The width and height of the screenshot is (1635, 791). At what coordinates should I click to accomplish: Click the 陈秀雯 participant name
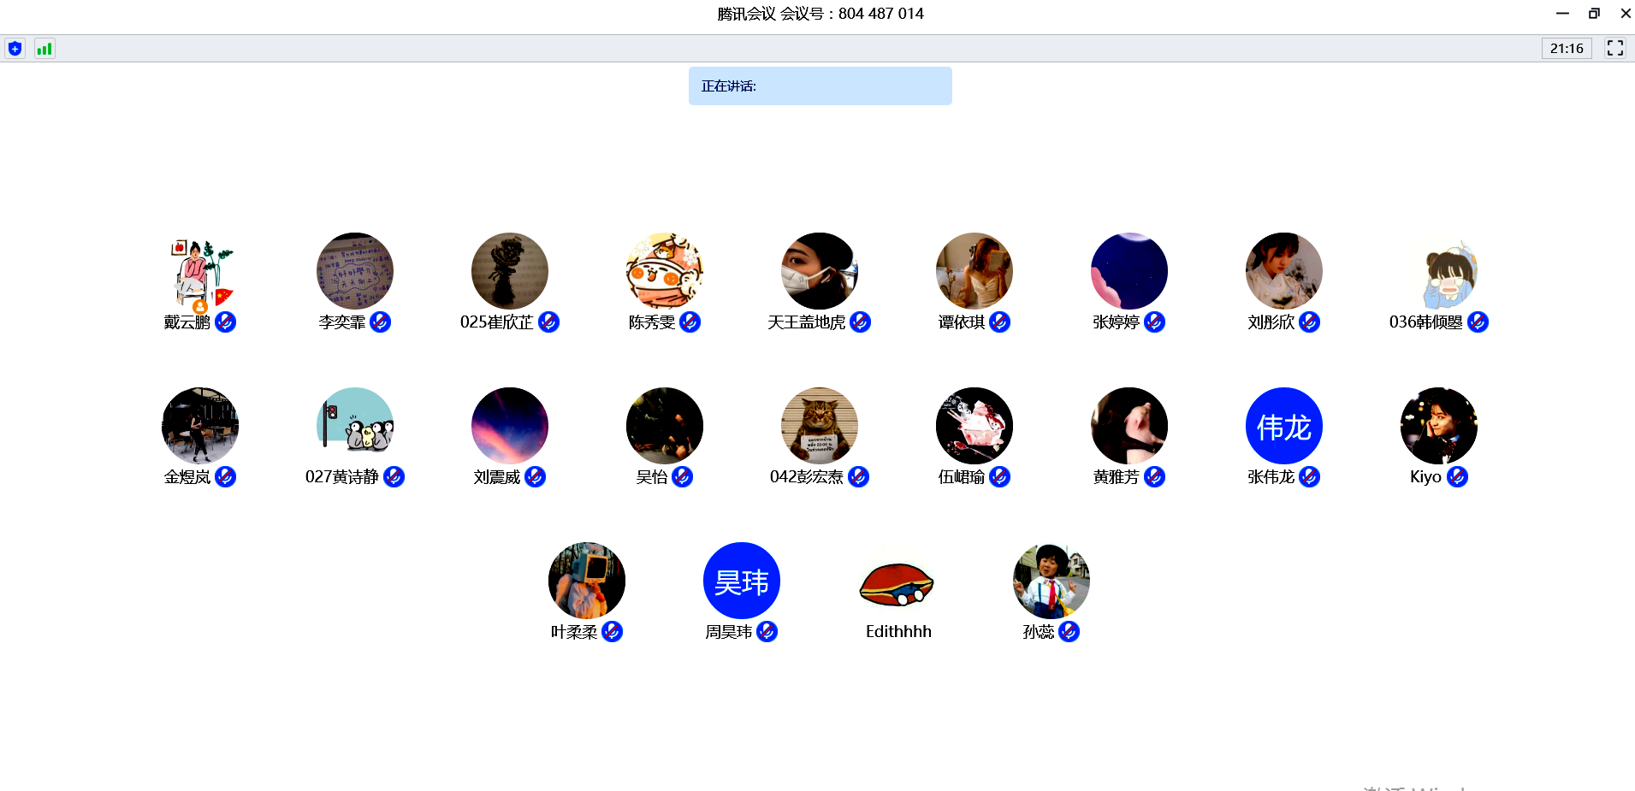pos(651,322)
